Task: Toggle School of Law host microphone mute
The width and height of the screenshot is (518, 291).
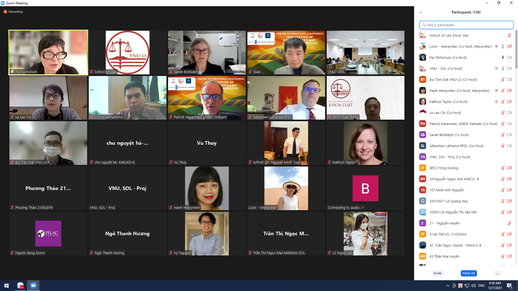Action: (x=509, y=35)
